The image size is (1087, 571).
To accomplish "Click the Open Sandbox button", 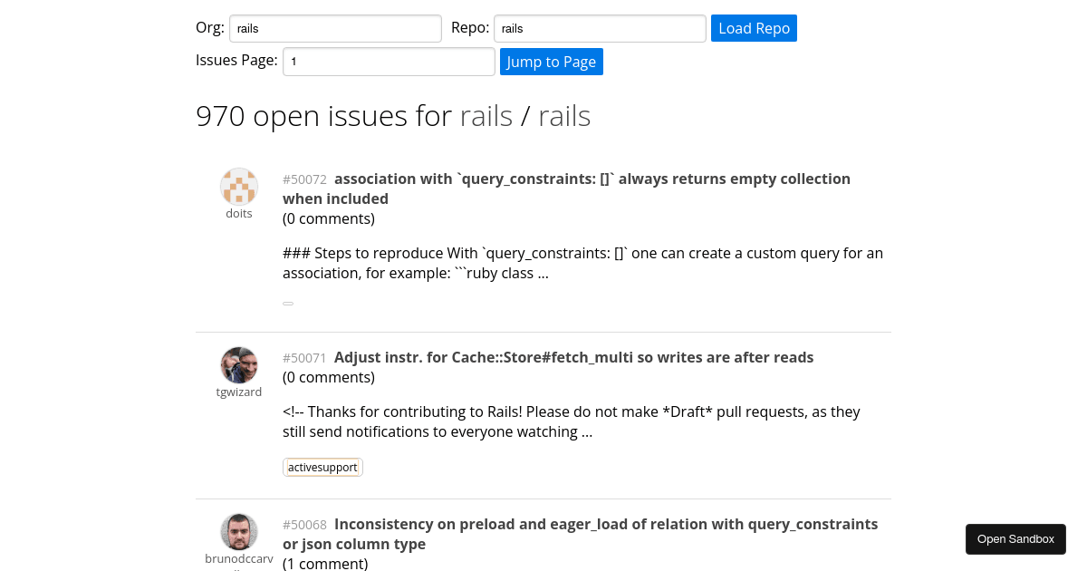I will click(x=1015, y=538).
